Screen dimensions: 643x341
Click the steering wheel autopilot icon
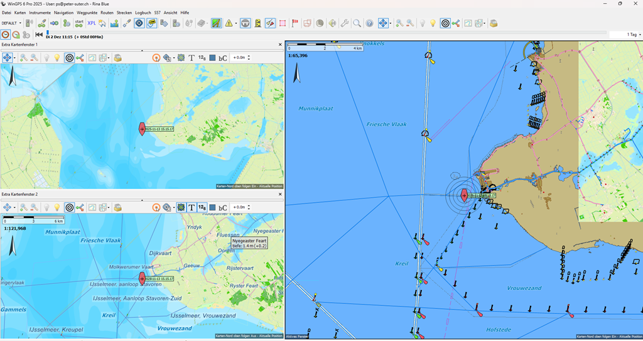coord(245,23)
